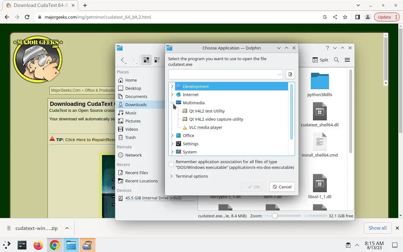403x252 pixels.
Task: Toggle the Chrome side panel icon
Action: (x=357, y=17)
